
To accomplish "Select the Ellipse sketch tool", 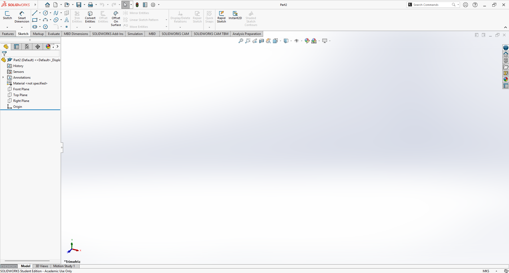I will click(x=56, y=20).
